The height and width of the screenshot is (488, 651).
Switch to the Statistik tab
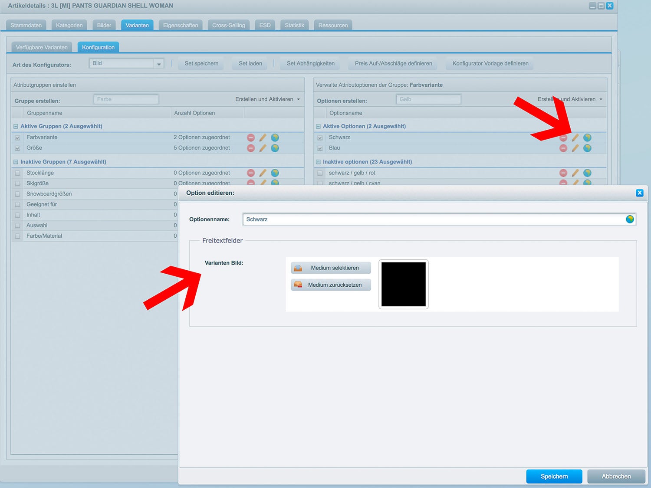(x=294, y=25)
